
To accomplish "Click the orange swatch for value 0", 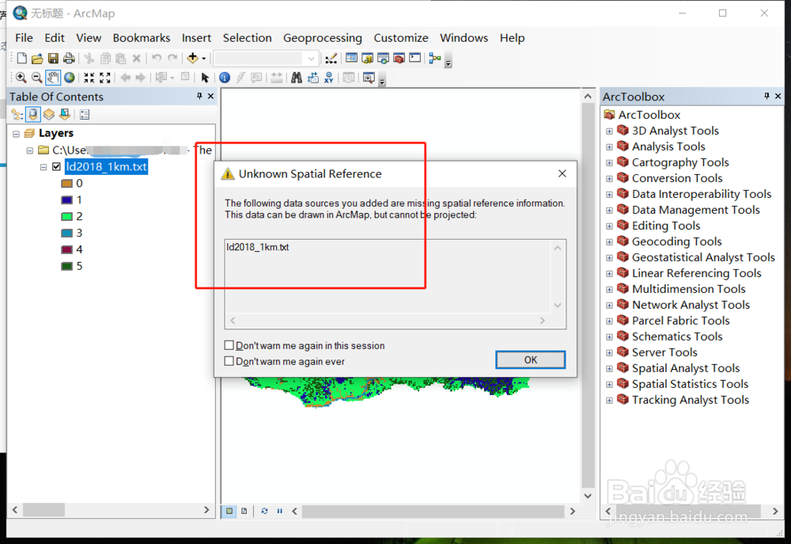I will point(66,184).
